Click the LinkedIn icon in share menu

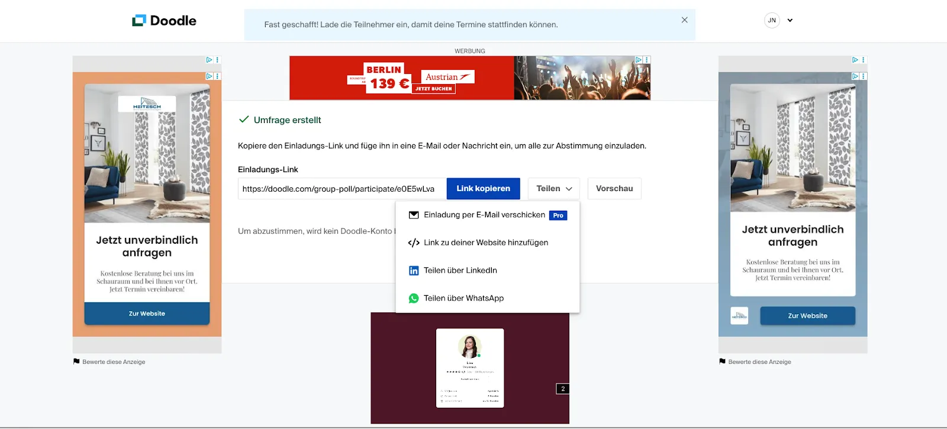point(414,270)
